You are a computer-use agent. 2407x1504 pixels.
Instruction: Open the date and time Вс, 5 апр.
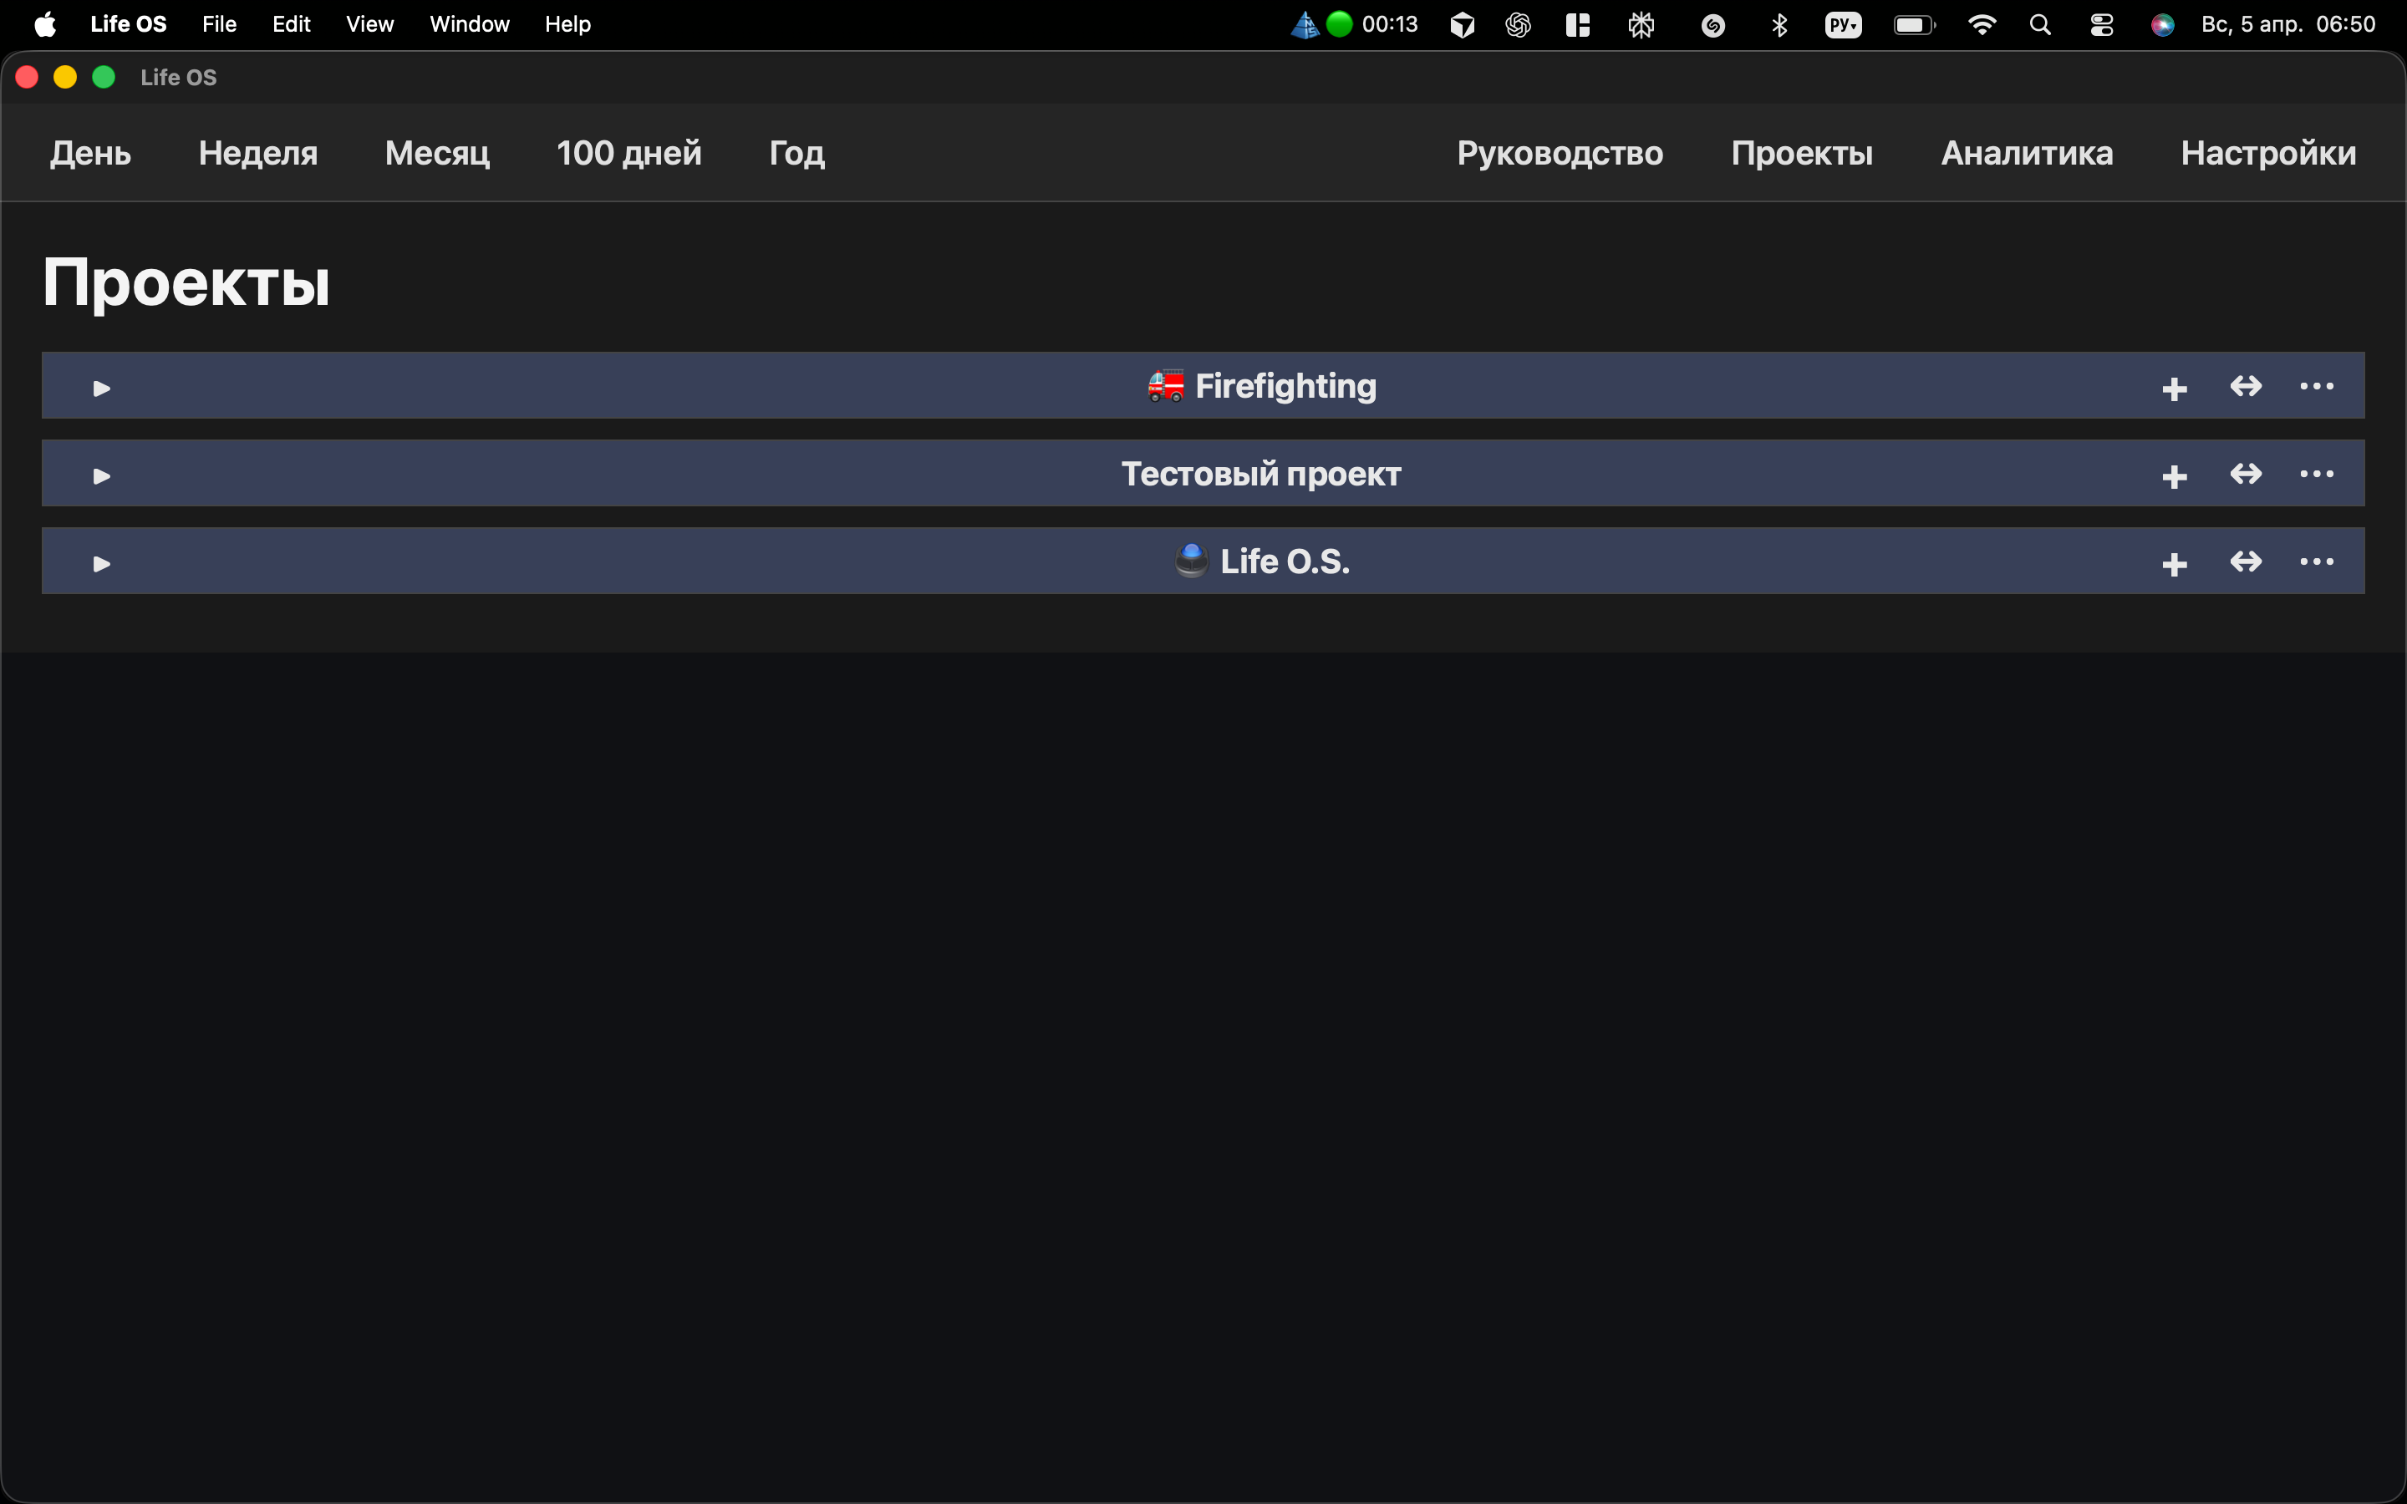pyautogui.click(x=2287, y=24)
